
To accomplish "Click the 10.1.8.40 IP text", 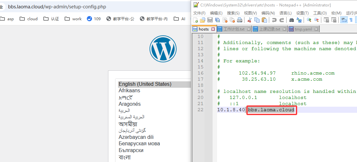I will 231,110.
